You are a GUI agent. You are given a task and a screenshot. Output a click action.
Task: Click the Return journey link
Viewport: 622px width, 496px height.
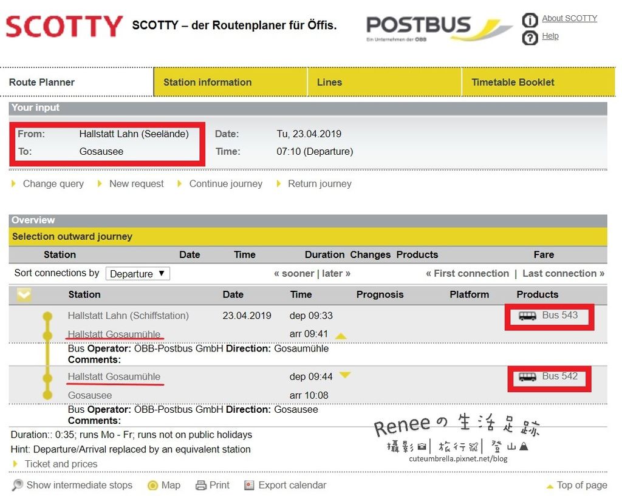pos(320,183)
